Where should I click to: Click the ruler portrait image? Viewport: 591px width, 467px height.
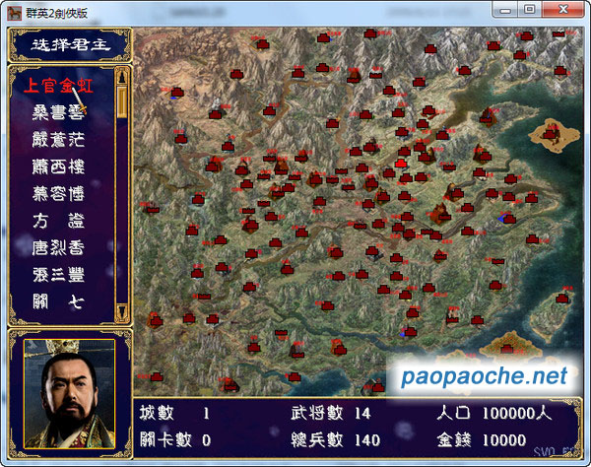click(69, 394)
